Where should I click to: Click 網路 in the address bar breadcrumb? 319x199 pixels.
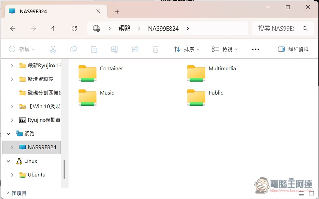(124, 28)
